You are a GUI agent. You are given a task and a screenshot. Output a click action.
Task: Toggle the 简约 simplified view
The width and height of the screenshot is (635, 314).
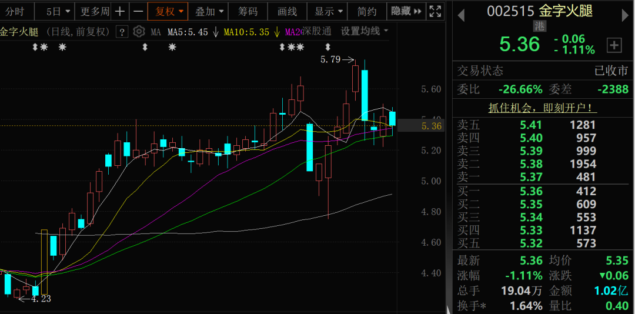coord(367,11)
